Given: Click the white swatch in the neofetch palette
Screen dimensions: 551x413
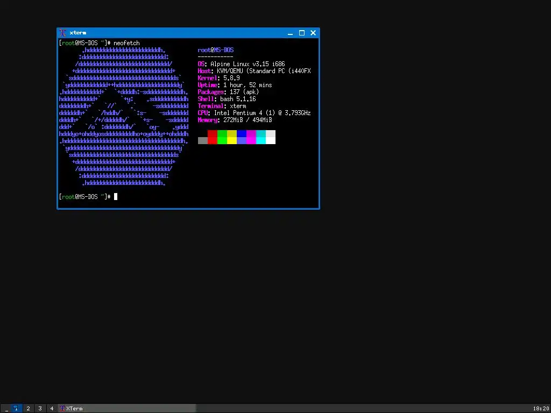Looking at the screenshot, I should click(271, 140).
